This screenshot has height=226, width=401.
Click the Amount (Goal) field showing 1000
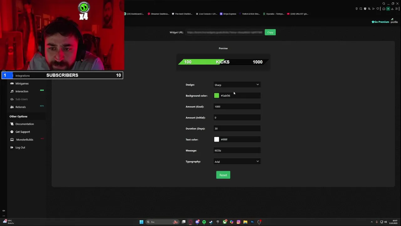click(237, 107)
